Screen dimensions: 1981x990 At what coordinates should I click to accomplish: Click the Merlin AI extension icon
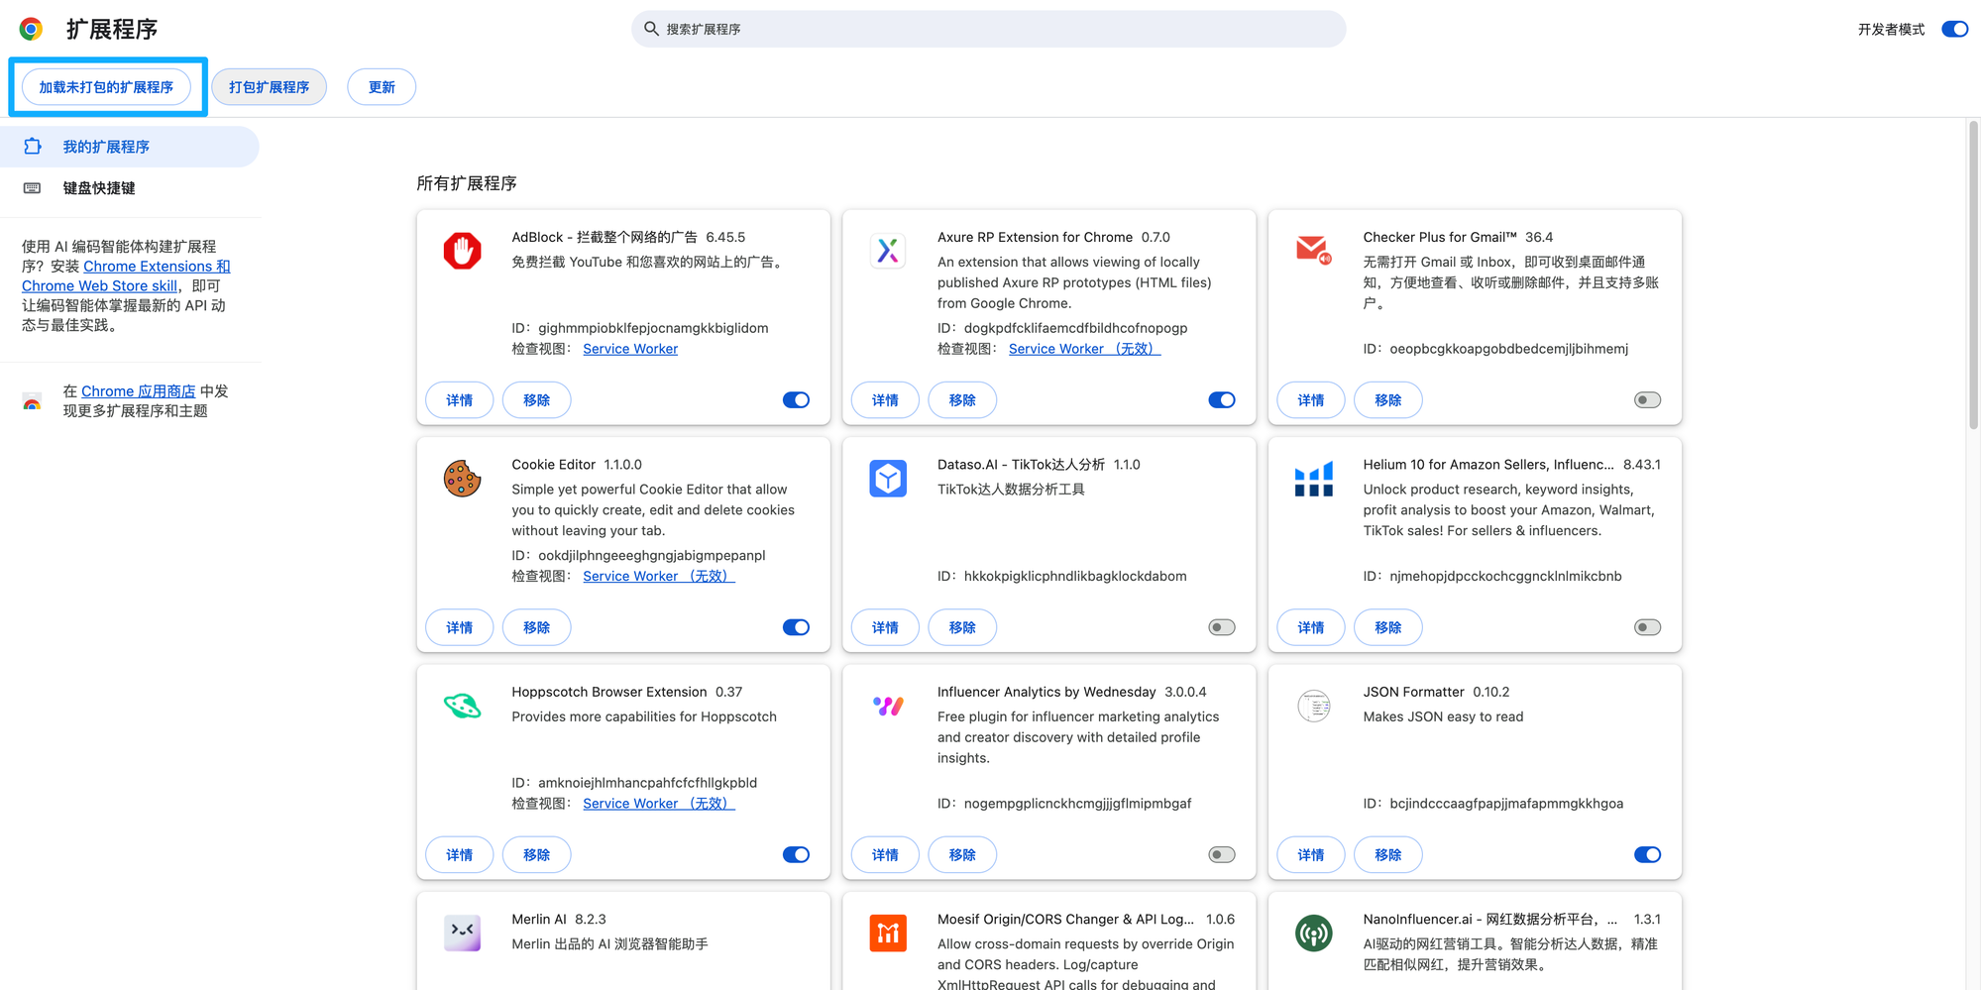tap(462, 933)
